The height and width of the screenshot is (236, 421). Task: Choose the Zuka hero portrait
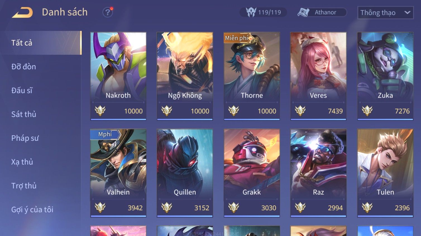point(385,66)
